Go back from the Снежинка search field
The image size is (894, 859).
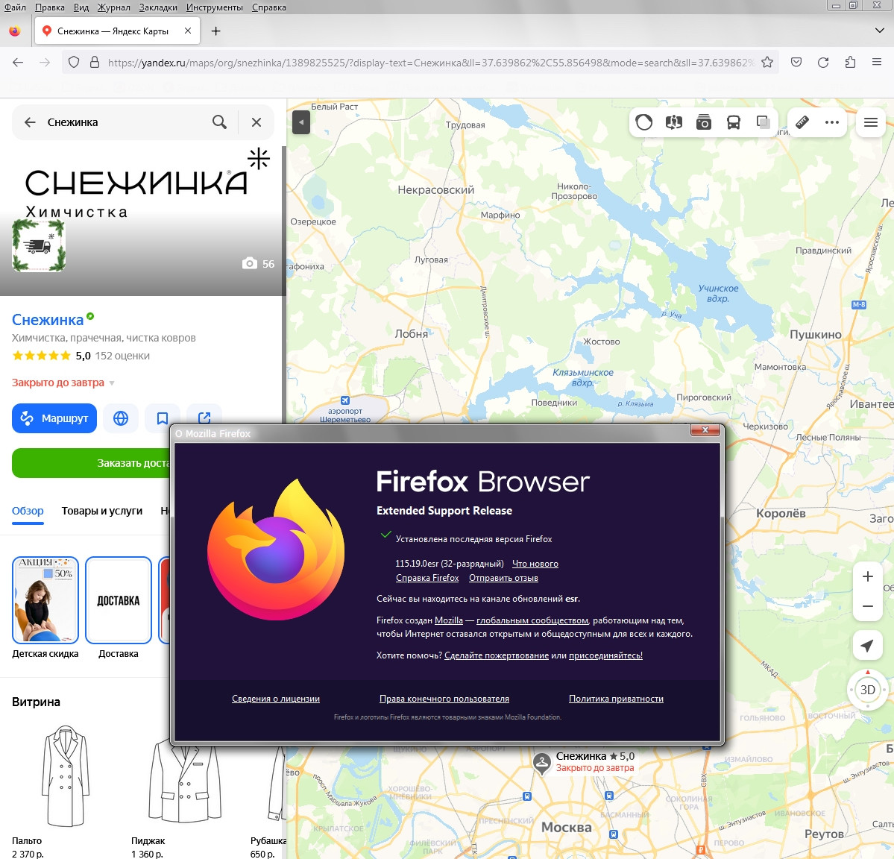(31, 122)
